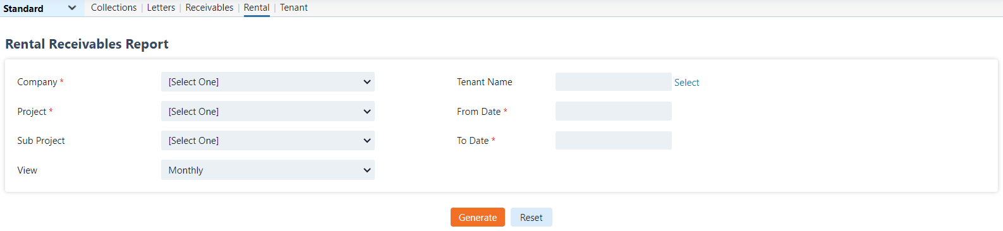
Task: Click the From Date label text
Action: point(478,111)
